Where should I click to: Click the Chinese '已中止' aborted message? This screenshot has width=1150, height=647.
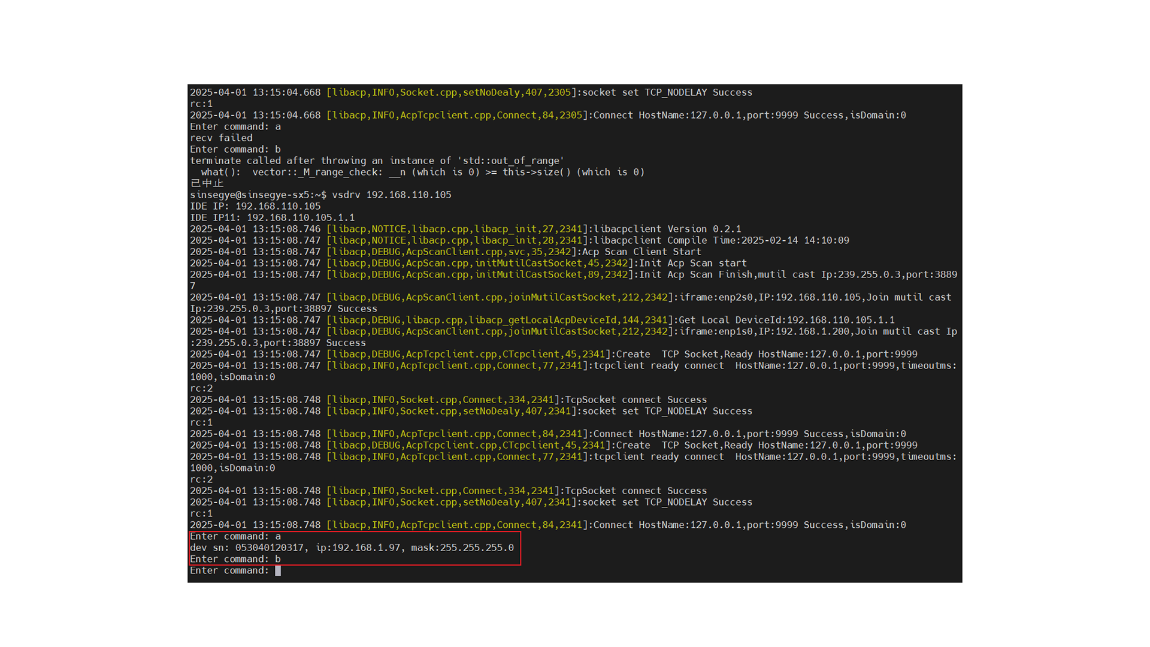point(207,183)
